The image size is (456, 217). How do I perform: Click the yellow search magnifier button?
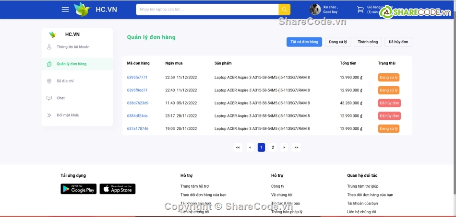285,10
